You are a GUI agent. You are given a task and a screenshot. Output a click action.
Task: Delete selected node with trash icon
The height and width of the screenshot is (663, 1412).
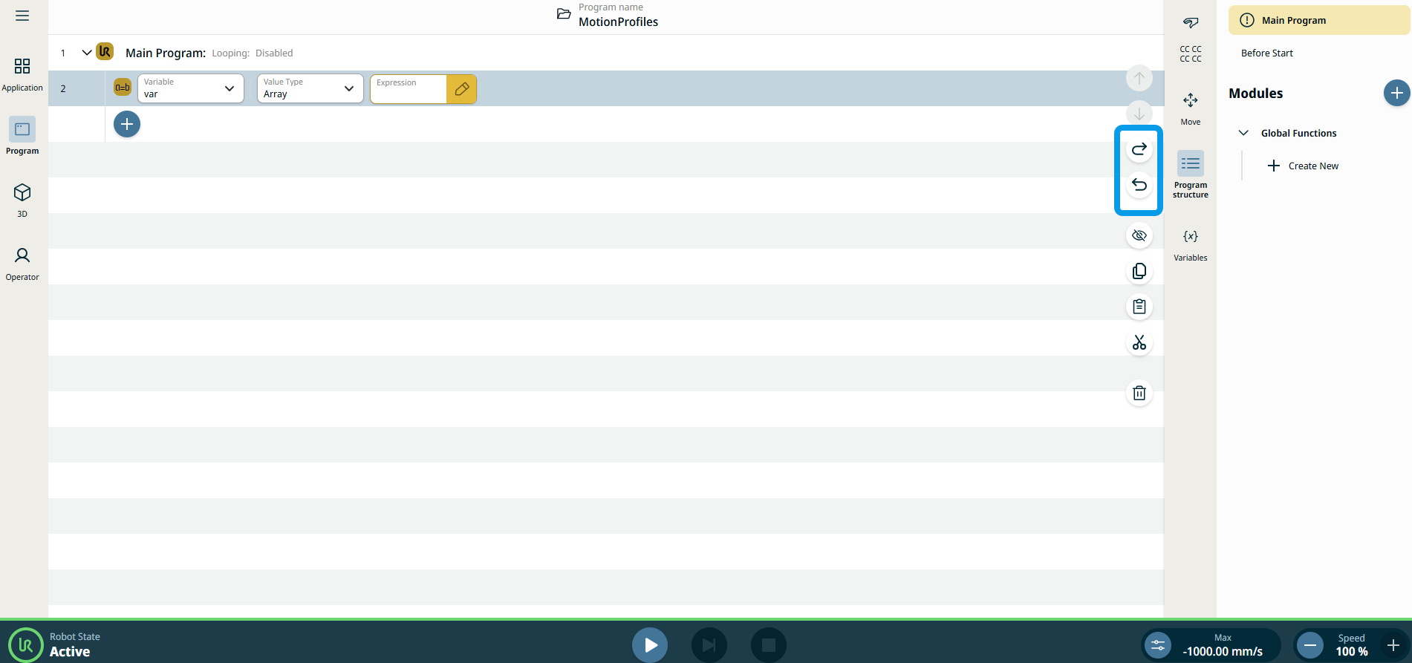click(x=1139, y=393)
